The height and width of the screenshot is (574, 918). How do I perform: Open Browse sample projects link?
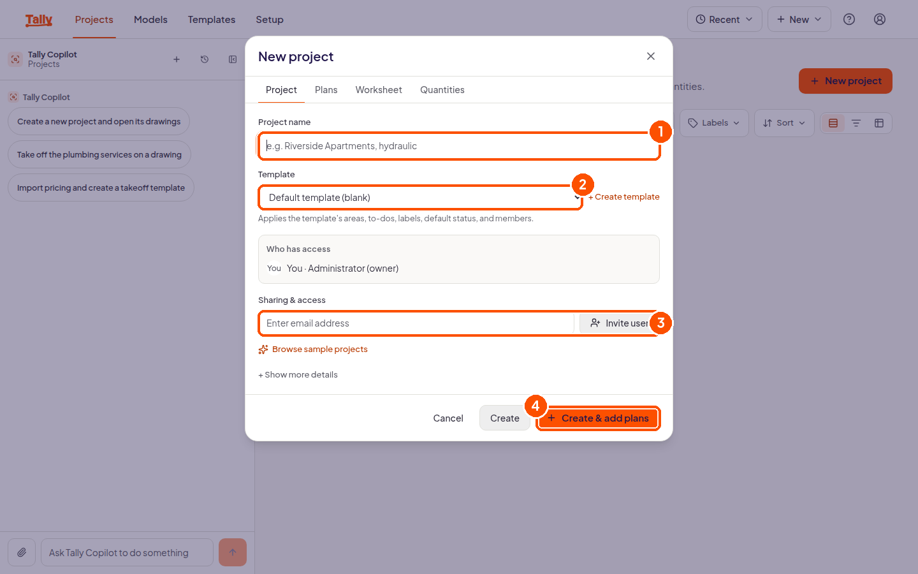tap(313, 350)
